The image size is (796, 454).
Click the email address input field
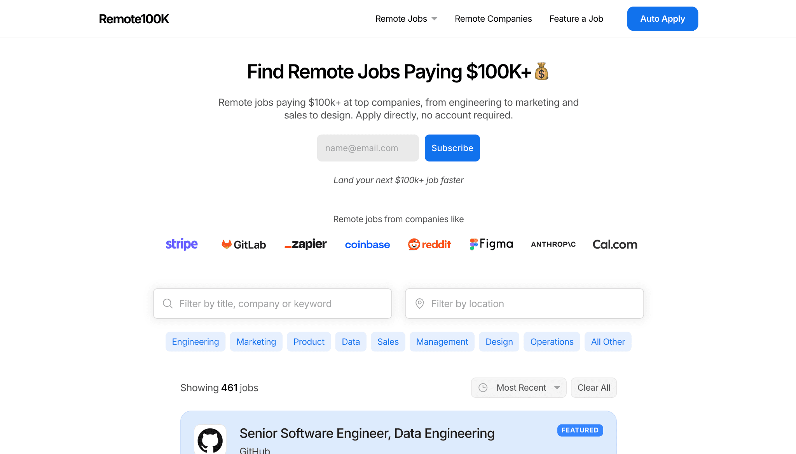[368, 148]
